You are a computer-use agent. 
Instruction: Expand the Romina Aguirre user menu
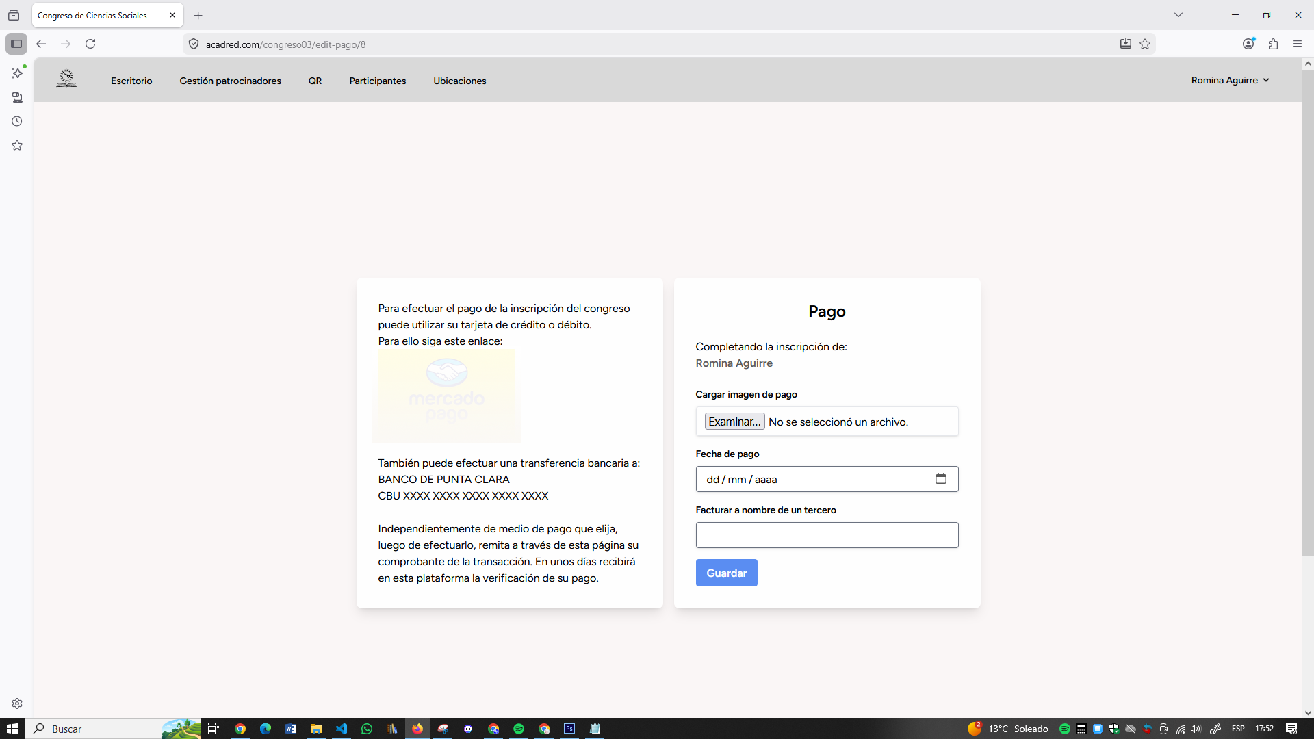coord(1230,81)
